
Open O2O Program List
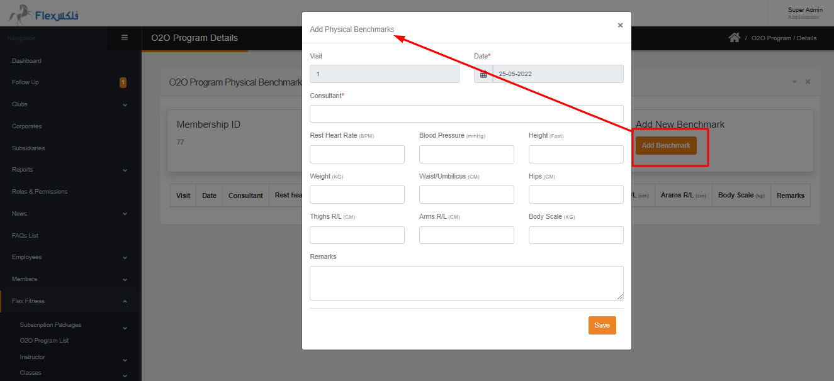pos(44,341)
